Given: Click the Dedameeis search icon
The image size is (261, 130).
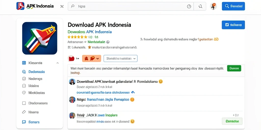Looking at the screenshot, I should [24, 72].
